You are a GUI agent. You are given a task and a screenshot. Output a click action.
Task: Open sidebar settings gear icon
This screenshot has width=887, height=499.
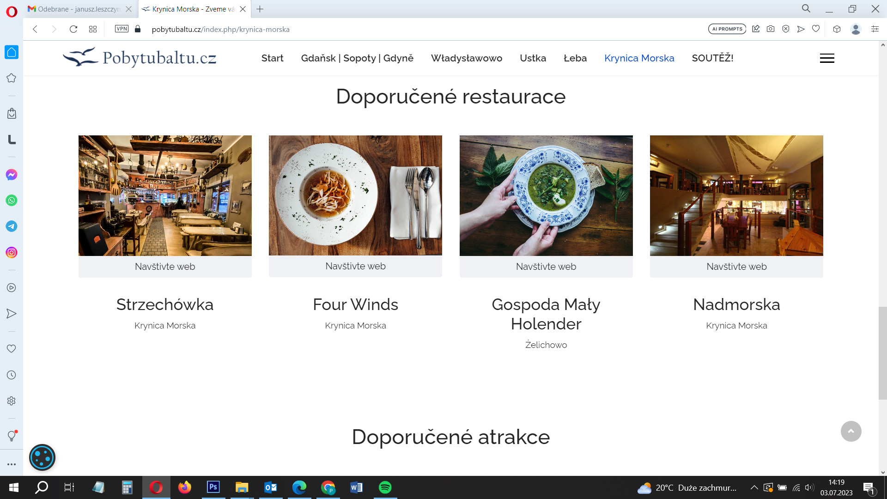click(x=12, y=401)
